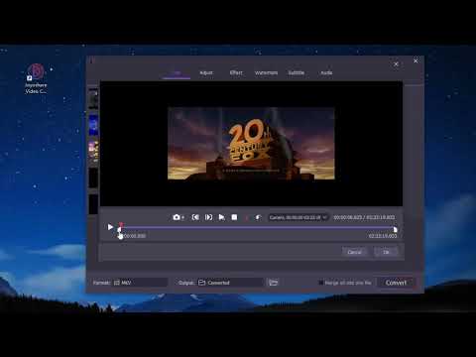Switch to the Adjust tab
This screenshot has height=357, width=476.
[206, 72]
